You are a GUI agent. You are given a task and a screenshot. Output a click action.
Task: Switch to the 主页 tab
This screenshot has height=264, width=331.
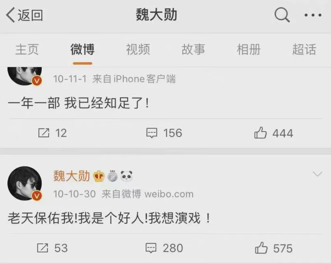point(27,49)
